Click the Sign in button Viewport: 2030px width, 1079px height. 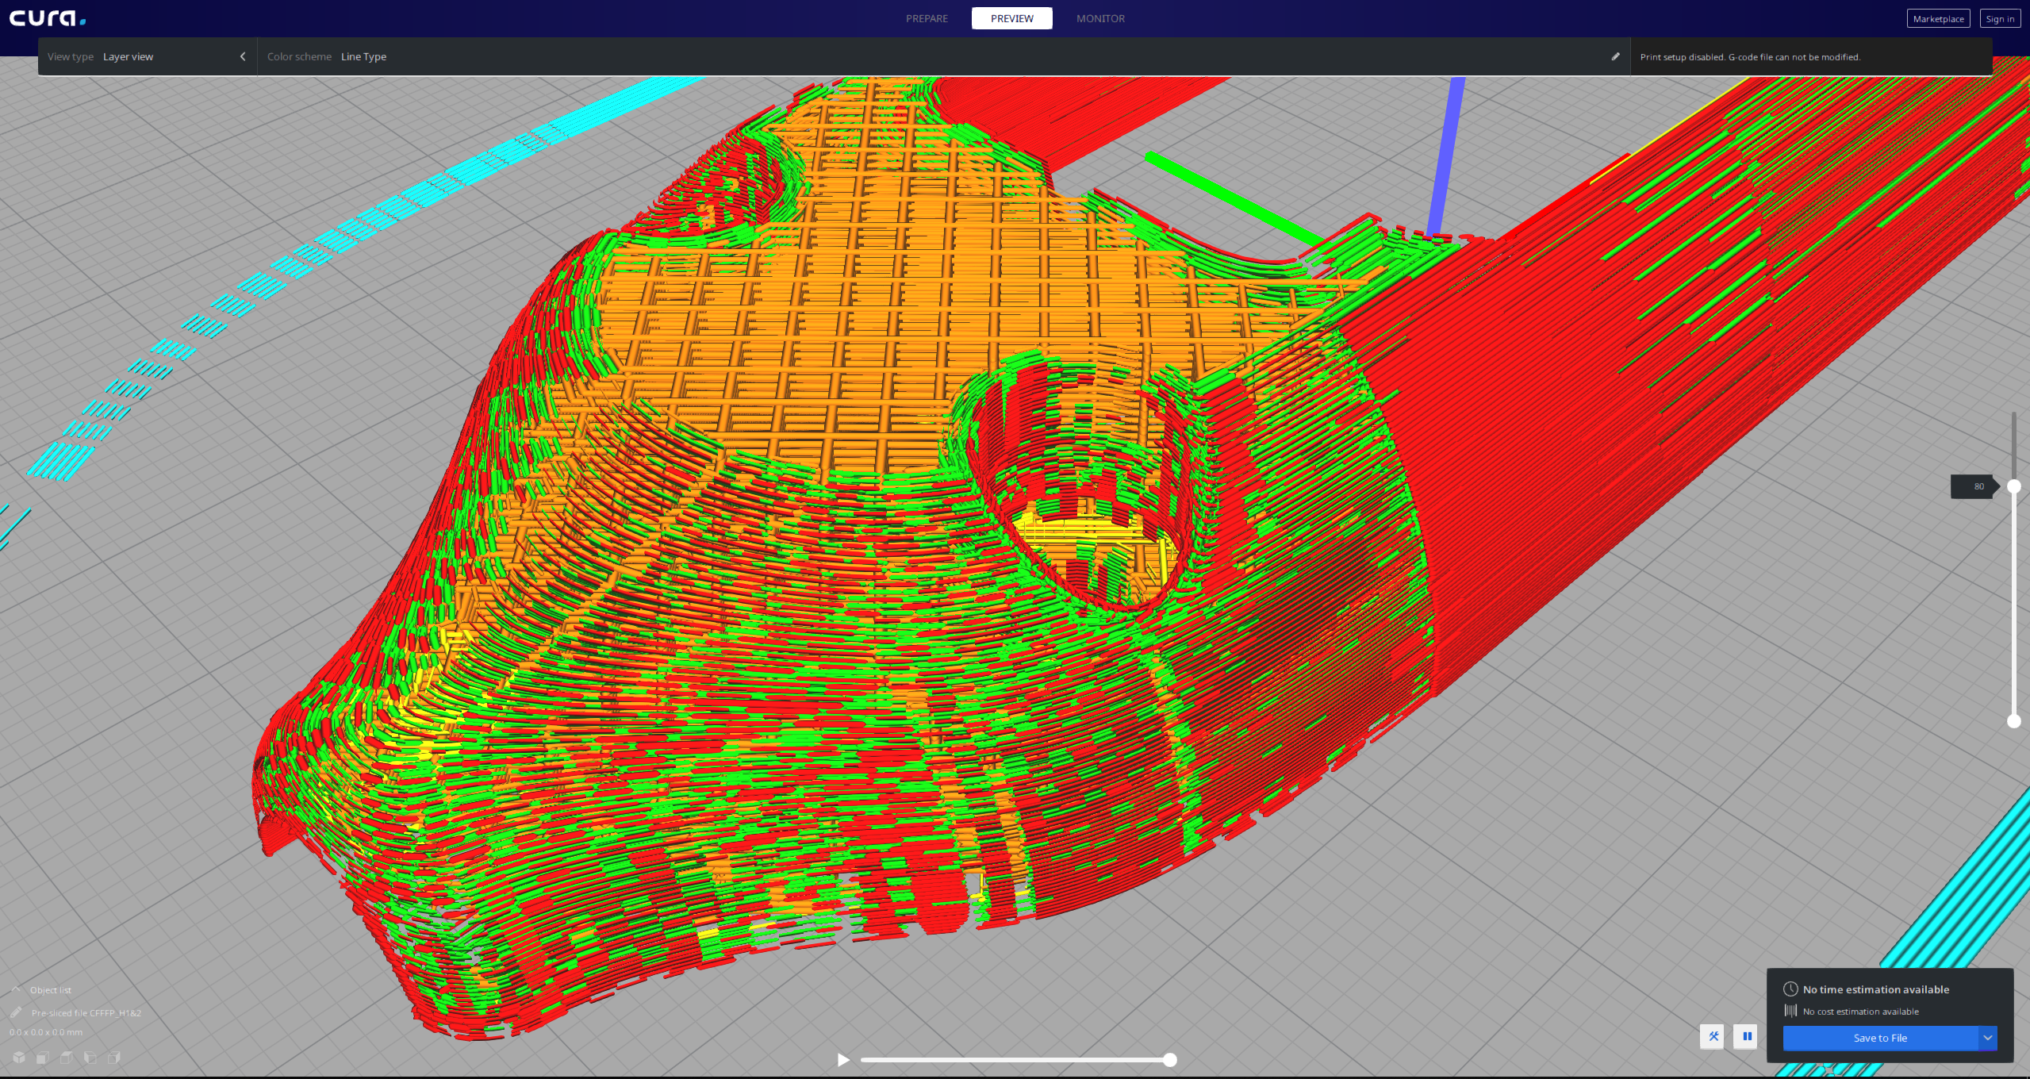(x=1999, y=19)
